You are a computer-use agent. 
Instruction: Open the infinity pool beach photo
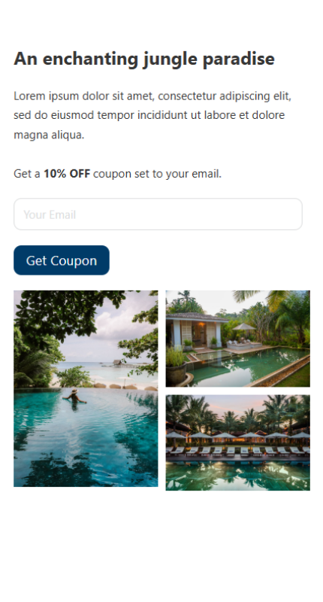click(x=86, y=388)
